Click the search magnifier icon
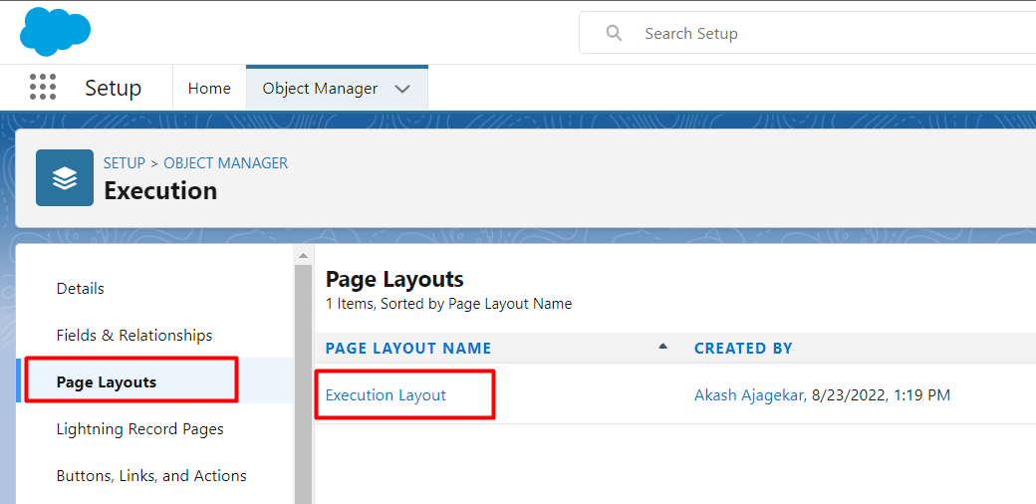 [x=615, y=33]
